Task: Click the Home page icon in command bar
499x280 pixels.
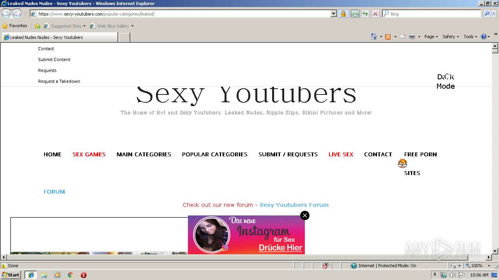Action: [x=373, y=37]
